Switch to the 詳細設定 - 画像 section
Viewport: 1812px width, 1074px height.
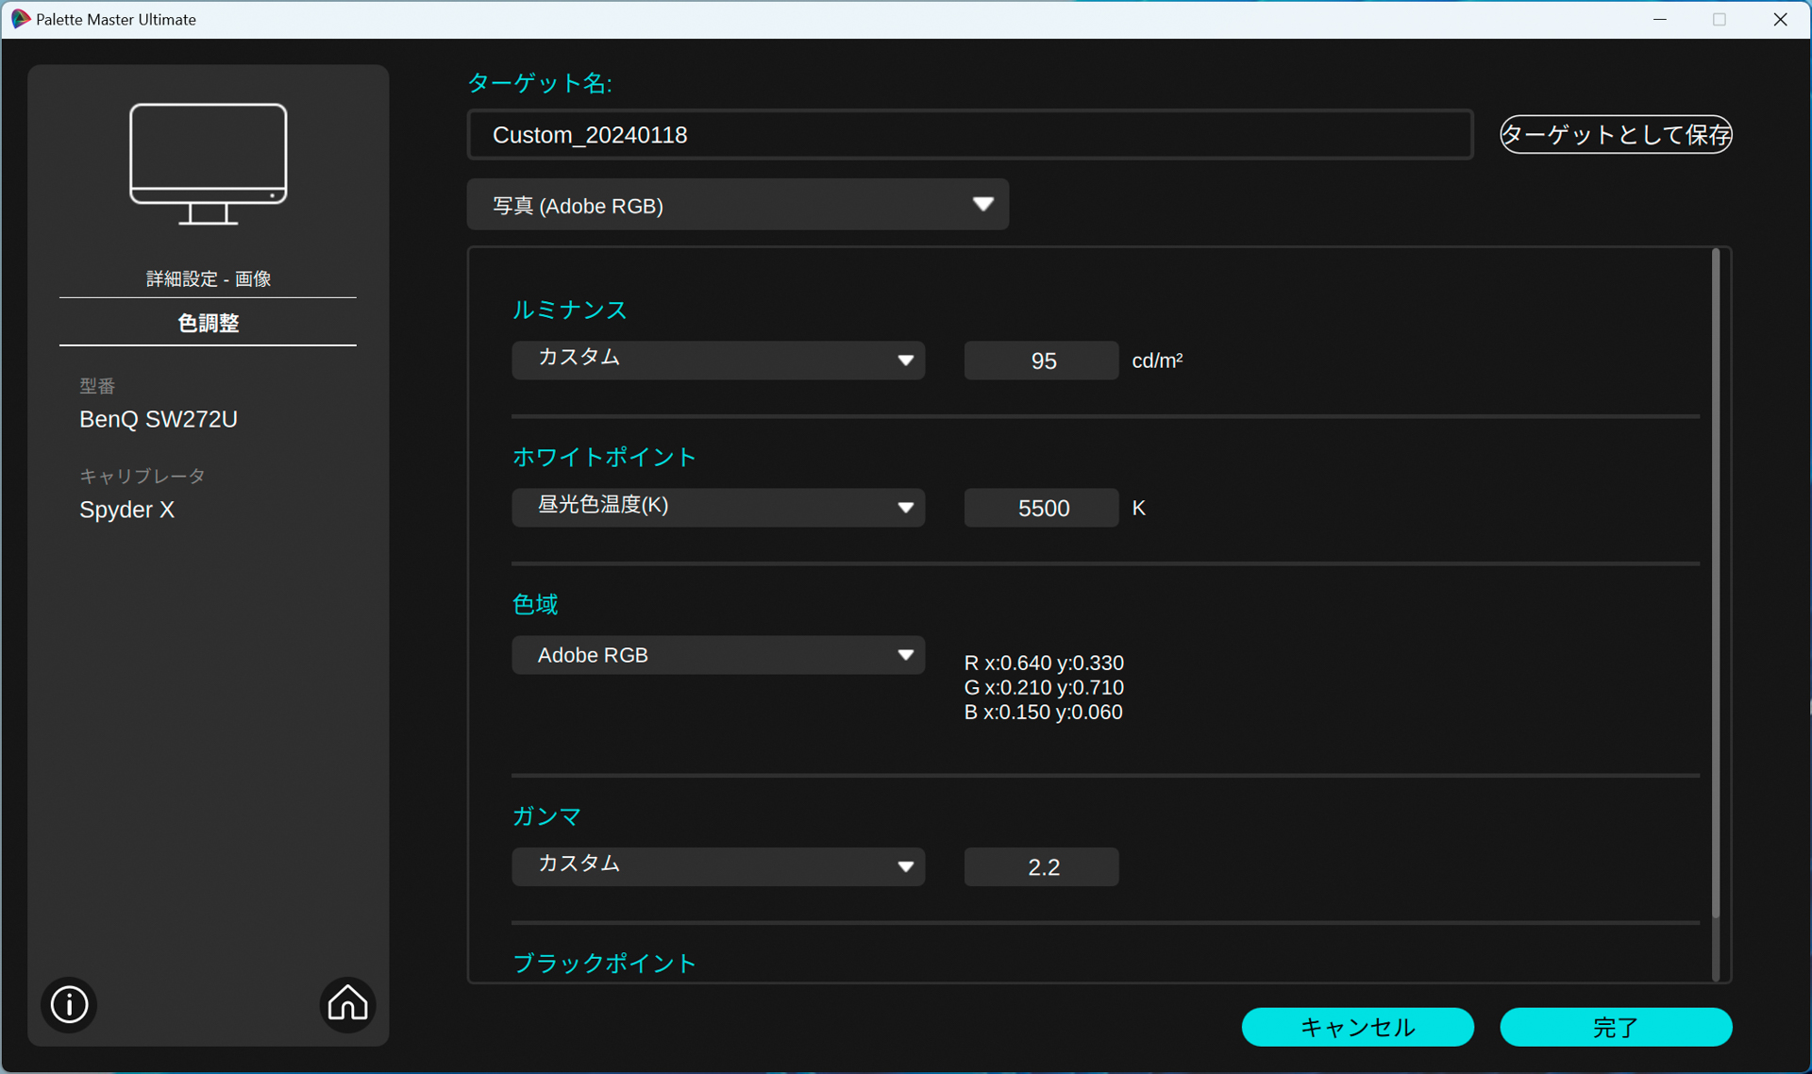[208, 277]
